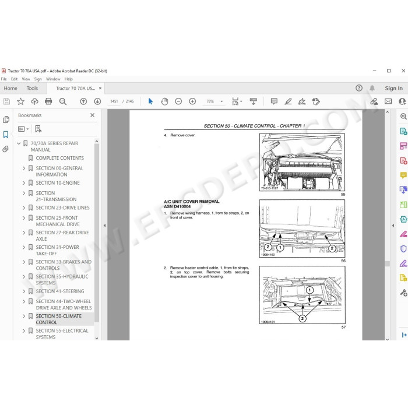Expand Section 50-Climate Control bookmark
Screen dimensions: 408x408
click(x=24, y=316)
